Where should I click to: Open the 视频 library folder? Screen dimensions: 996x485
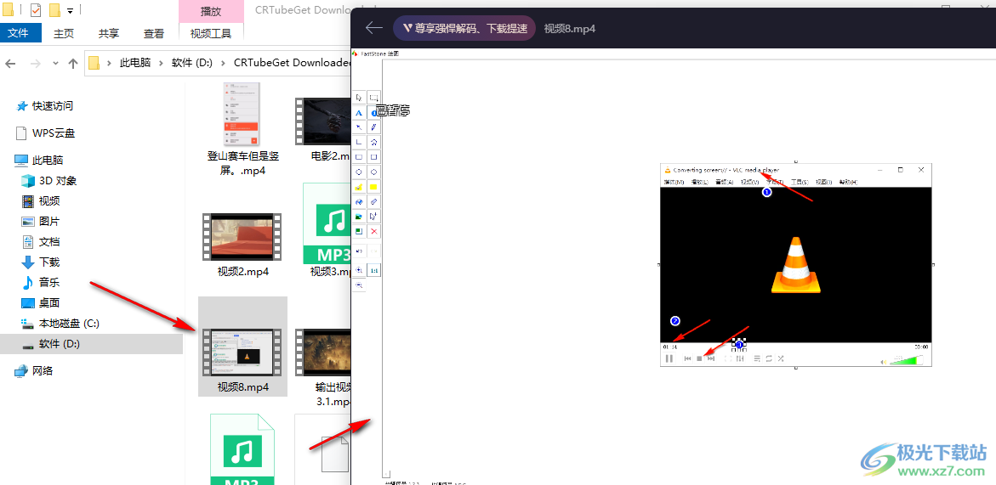(x=41, y=201)
